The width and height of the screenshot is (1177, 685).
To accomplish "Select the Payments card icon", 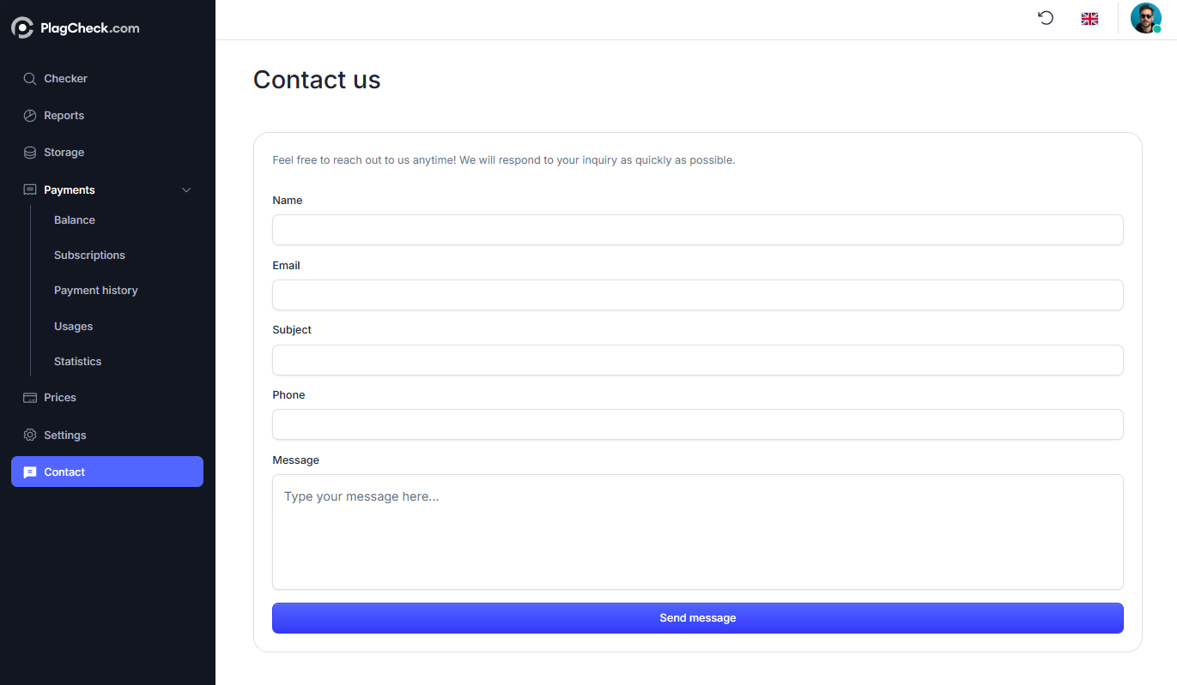I will click(28, 189).
